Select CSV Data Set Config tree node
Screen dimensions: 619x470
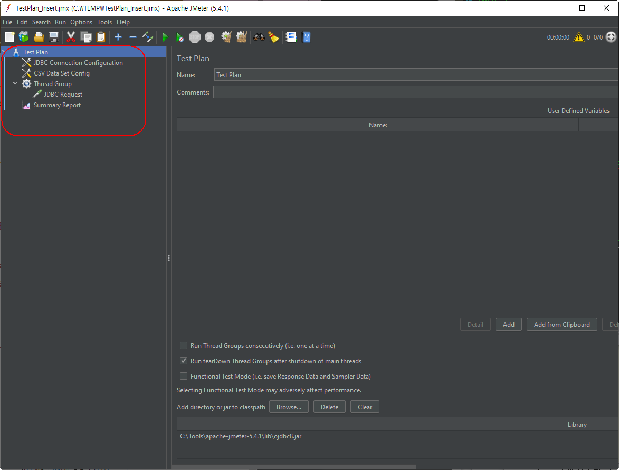click(x=62, y=73)
